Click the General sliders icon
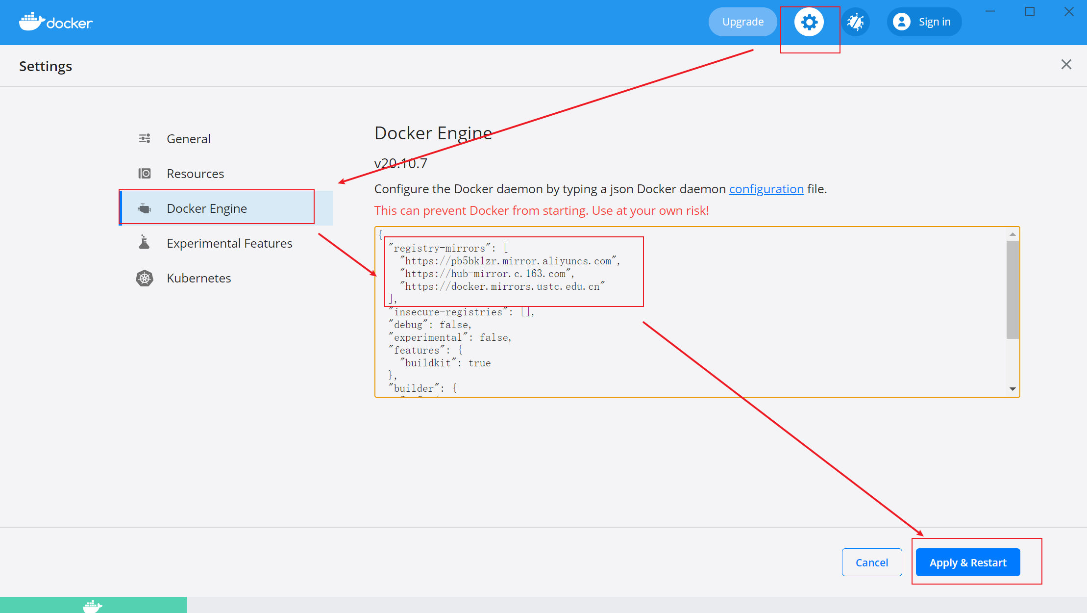The image size is (1087, 613). [145, 139]
